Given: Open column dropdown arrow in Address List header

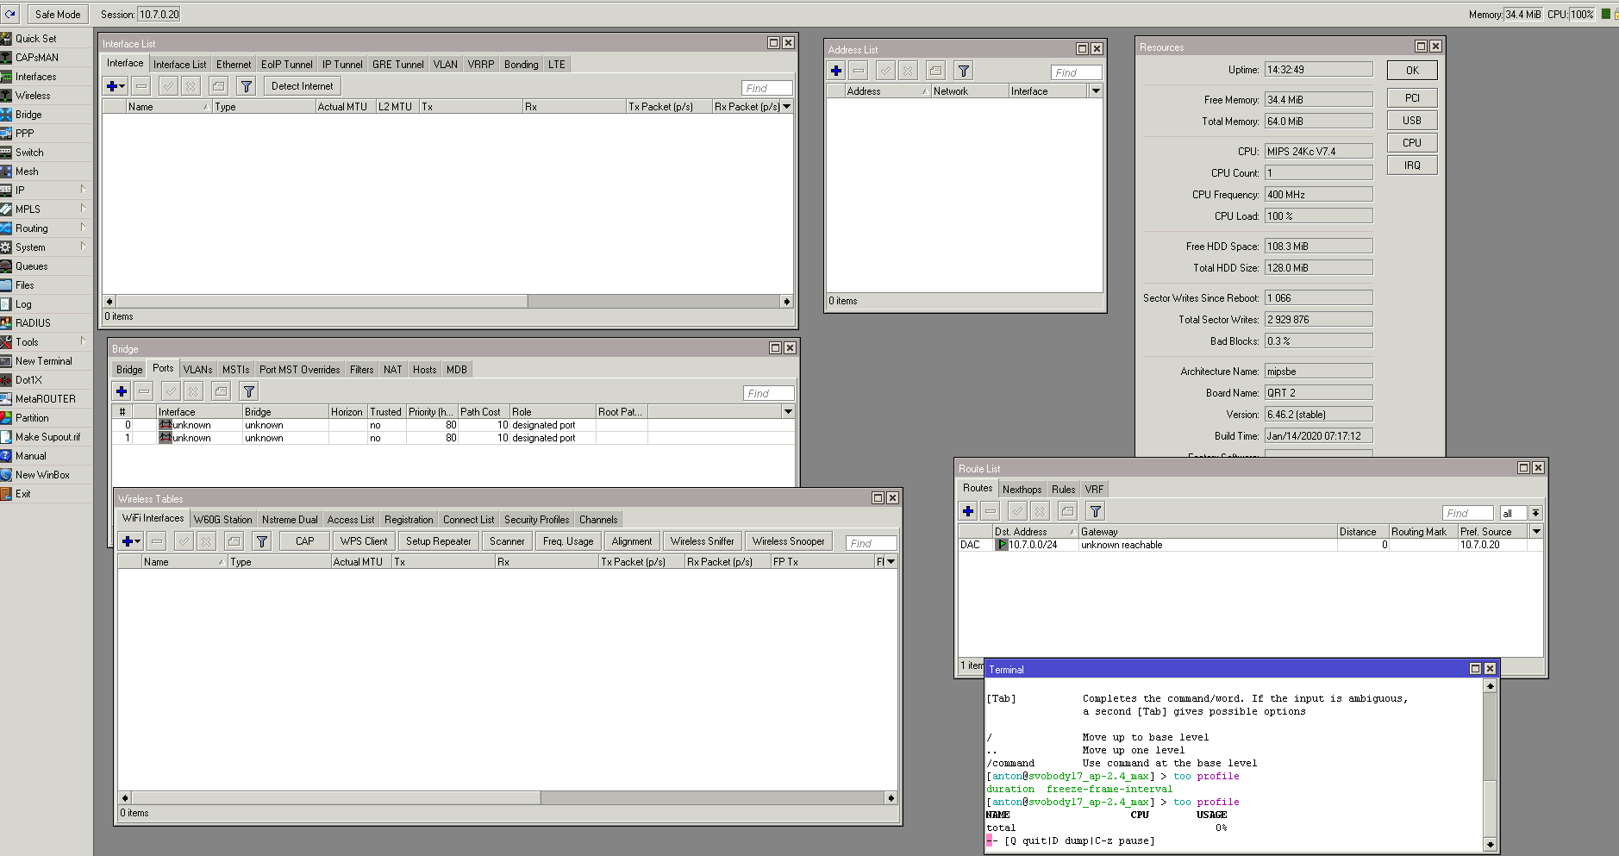Looking at the screenshot, I should pos(1095,91).
